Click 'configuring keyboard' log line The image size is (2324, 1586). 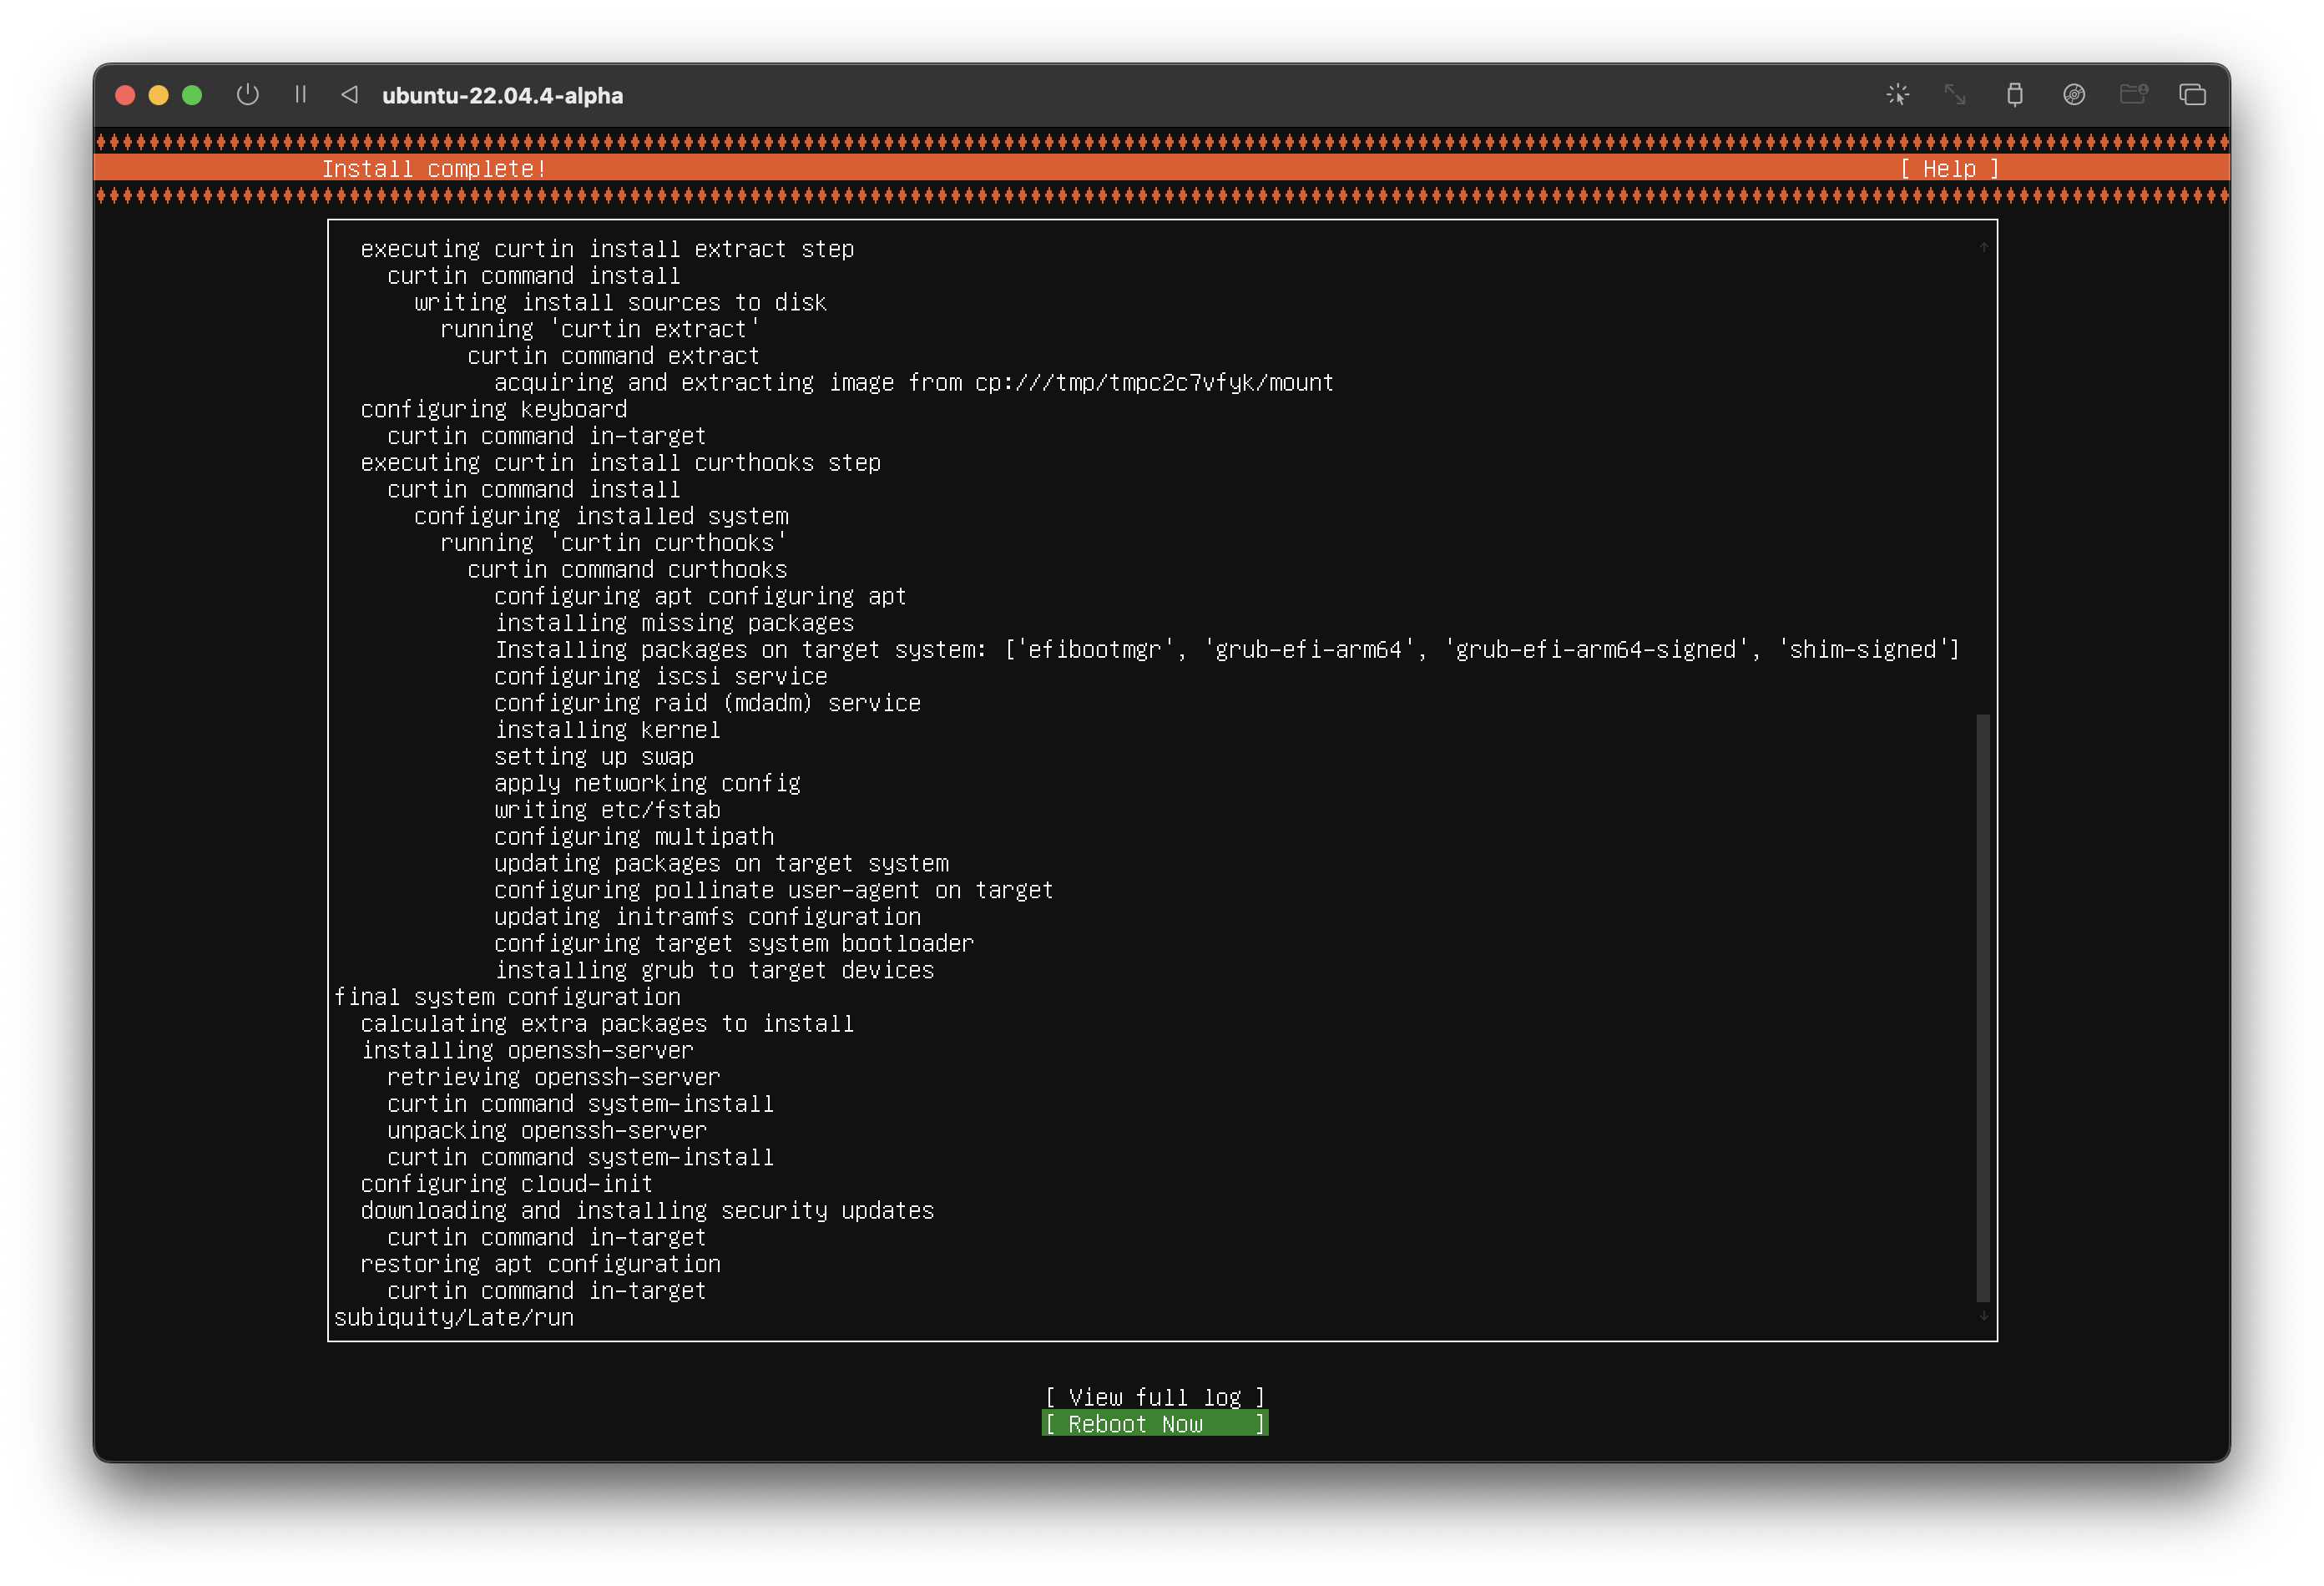pos(494,409)
